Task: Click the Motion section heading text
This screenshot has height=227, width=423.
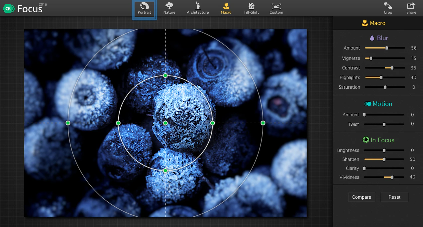Action: pyautogui.click(x=382, y=104)
